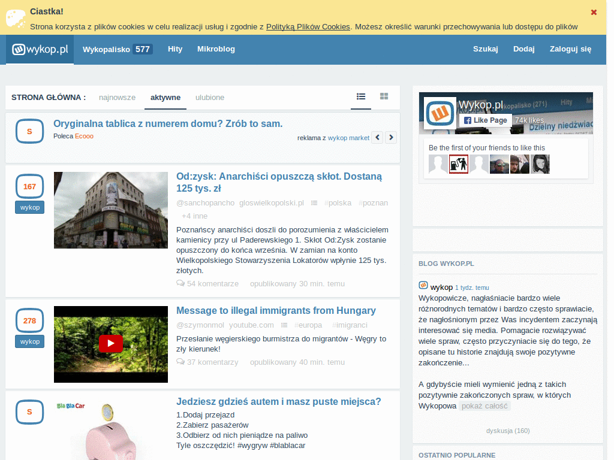The image size is (614, 460).
Task: Click the comments bubble icon for 54 komentarze
Action: 180,283
